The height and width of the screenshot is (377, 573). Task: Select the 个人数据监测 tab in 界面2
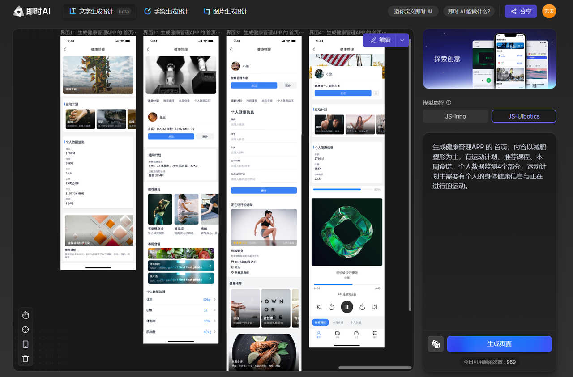click(202, 101)
